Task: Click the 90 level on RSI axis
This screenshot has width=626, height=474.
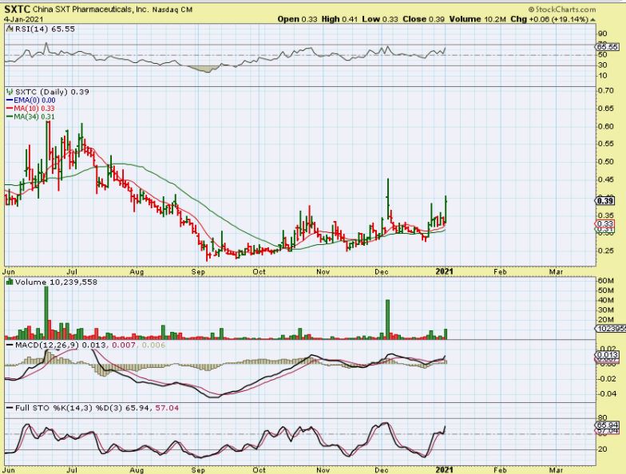Action: (602, 34)
